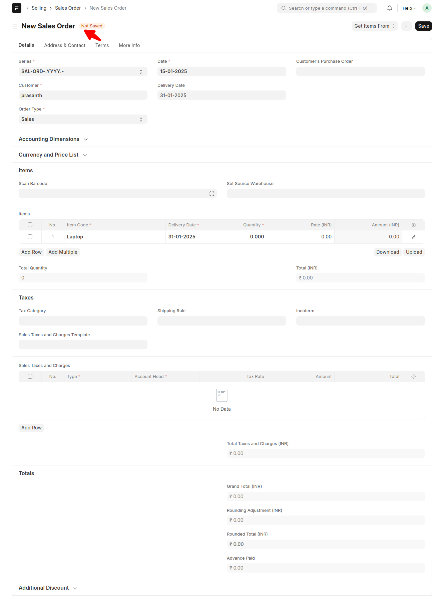Focus the search command bar
432x596 pixels.
tap(327, 8)
